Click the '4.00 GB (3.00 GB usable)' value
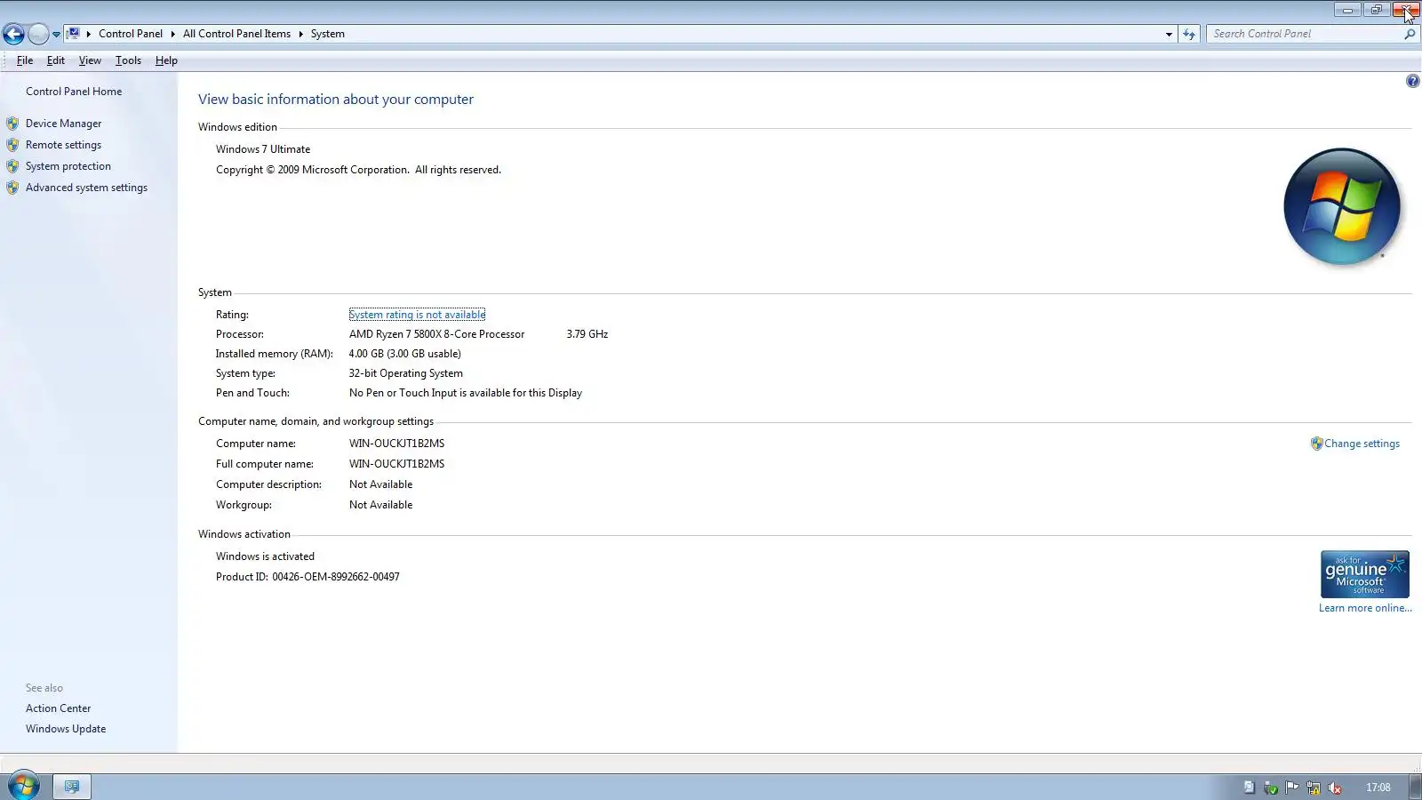Image resolution: width=1422 pixels, height=800 pixels. pos(405,354)
